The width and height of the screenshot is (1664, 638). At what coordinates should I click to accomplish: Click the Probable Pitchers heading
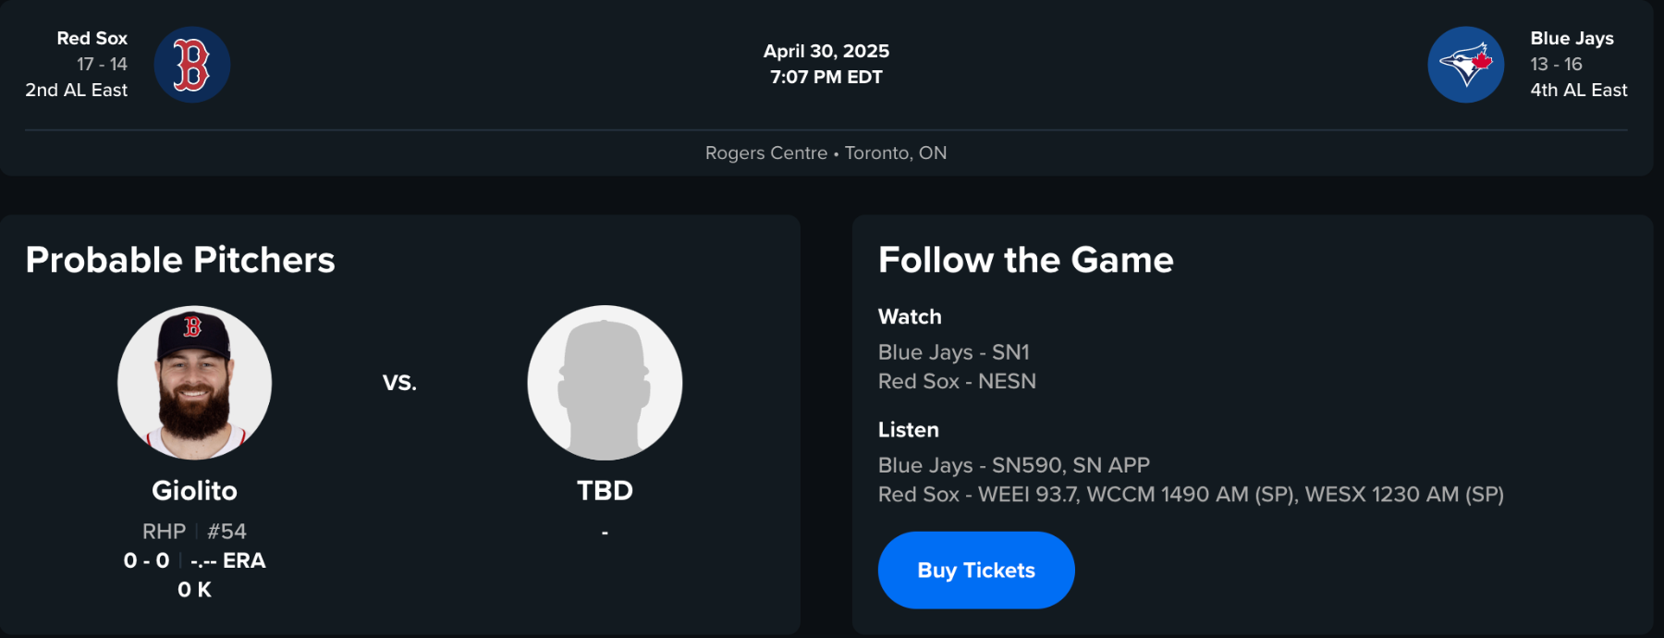180,260
